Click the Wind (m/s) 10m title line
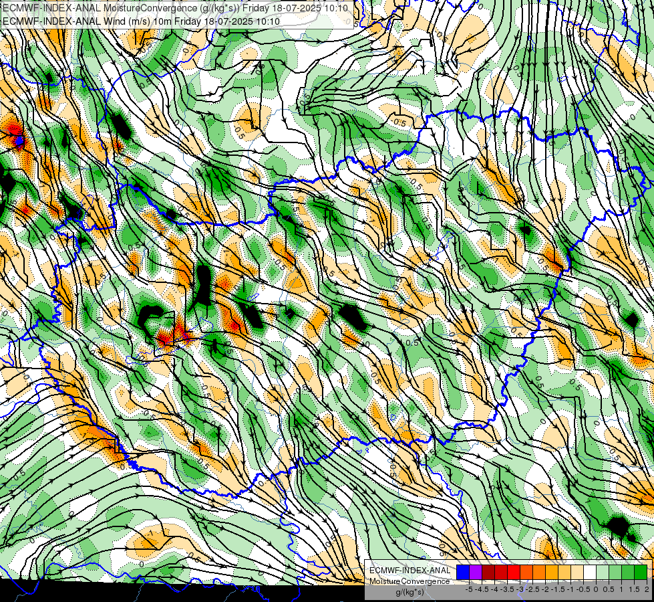This screenshot has width=654, height=602. [x=141, y=21]
